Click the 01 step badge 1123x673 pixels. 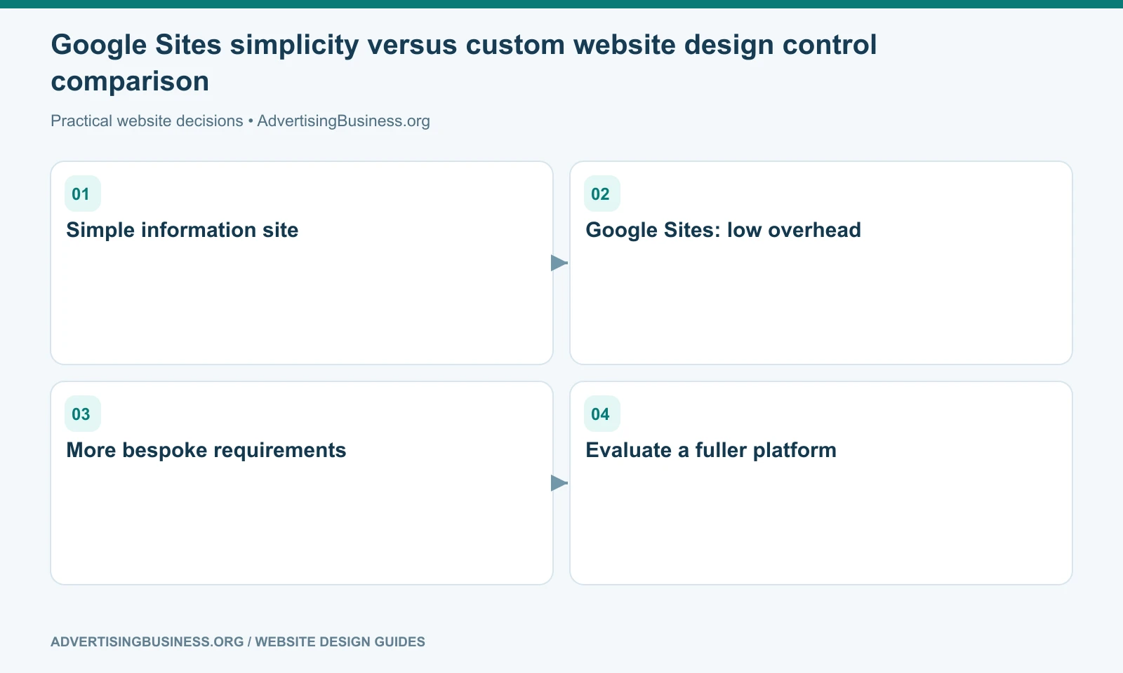tap(83, 193)
